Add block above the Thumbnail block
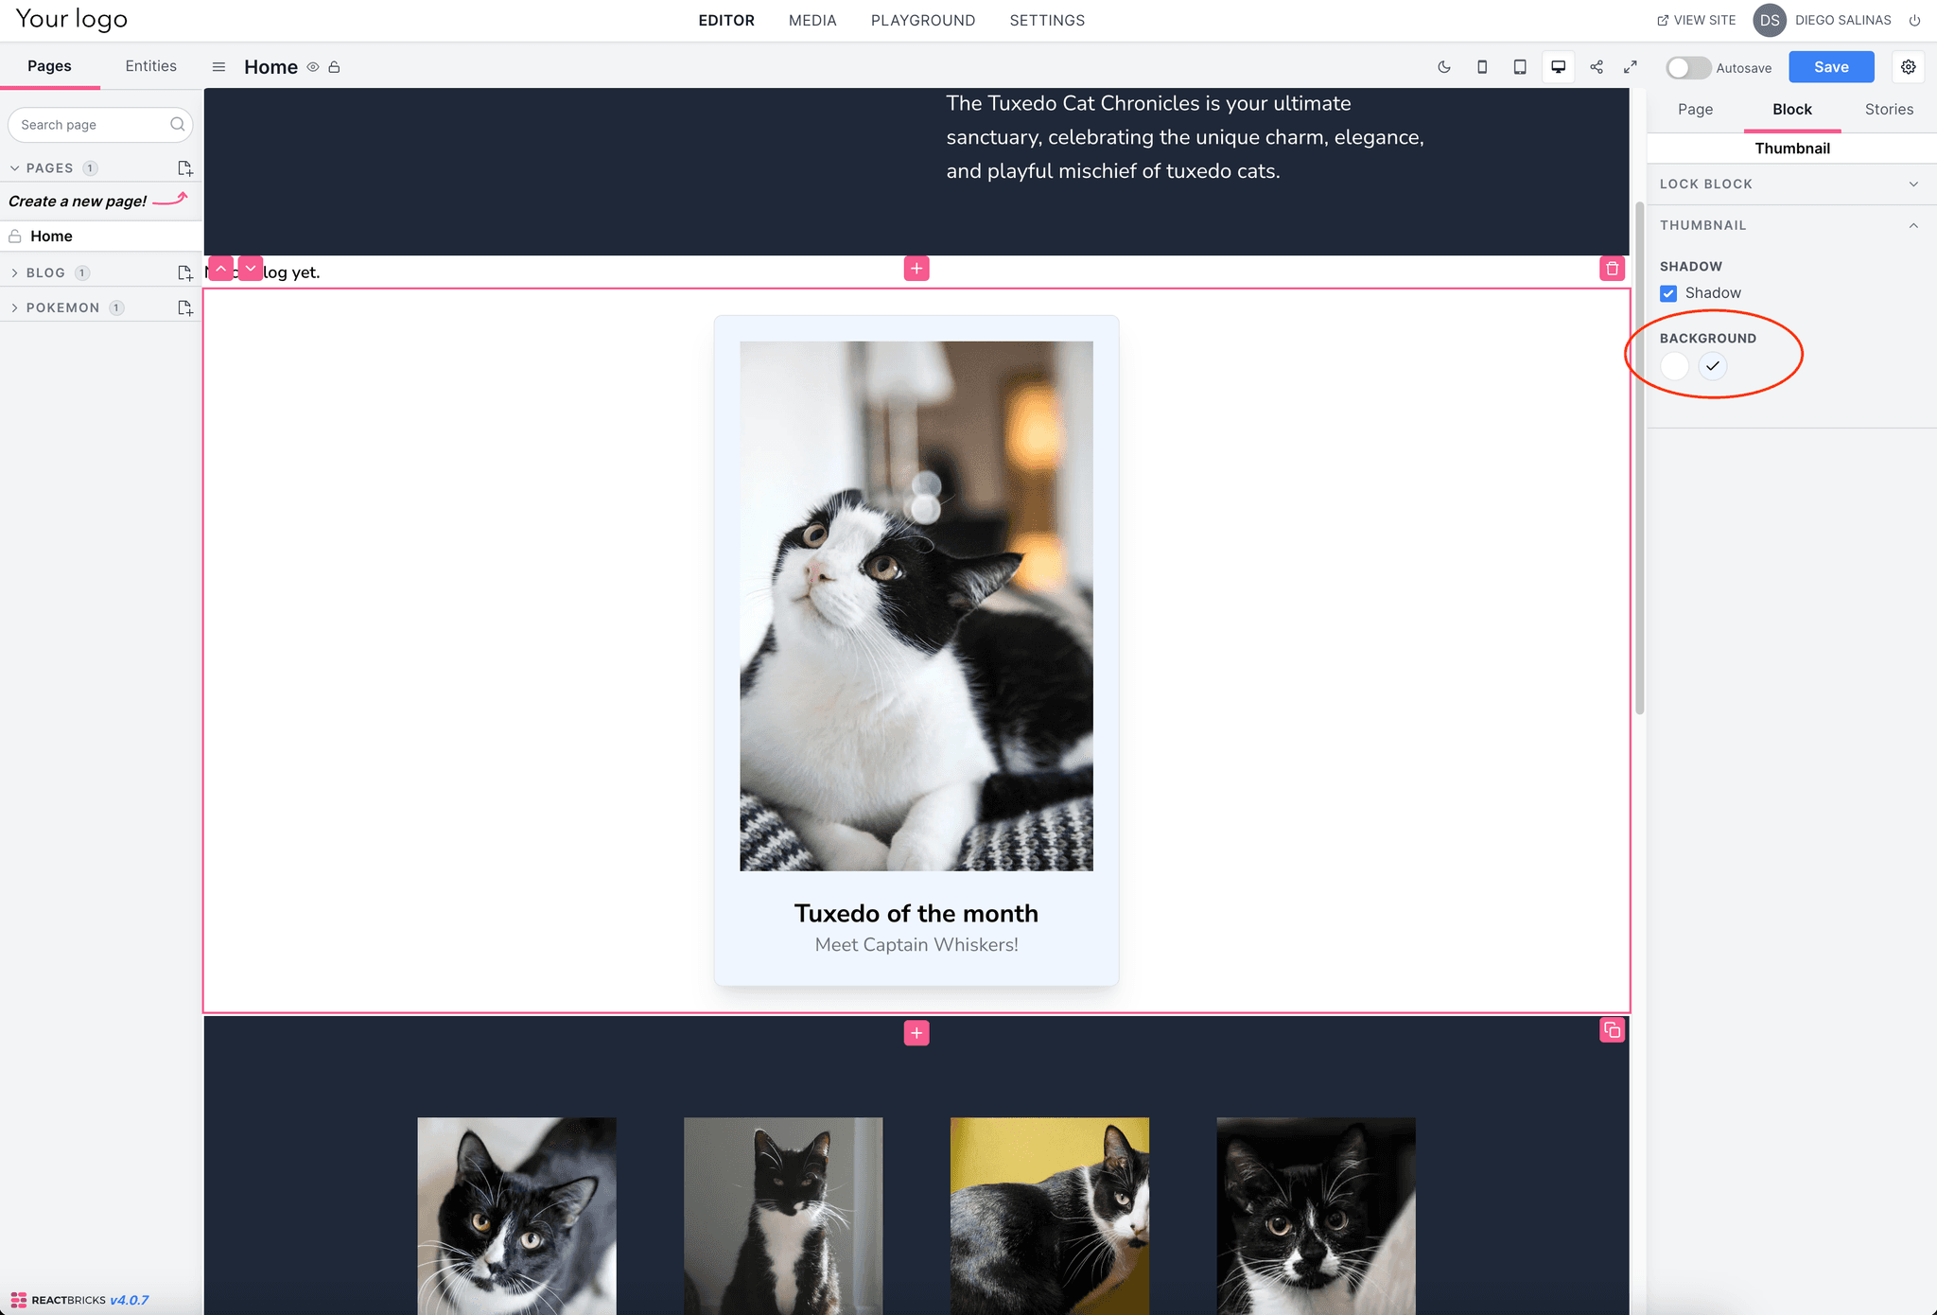Viewport: 1937px width, 1315px height. point(916,269)
